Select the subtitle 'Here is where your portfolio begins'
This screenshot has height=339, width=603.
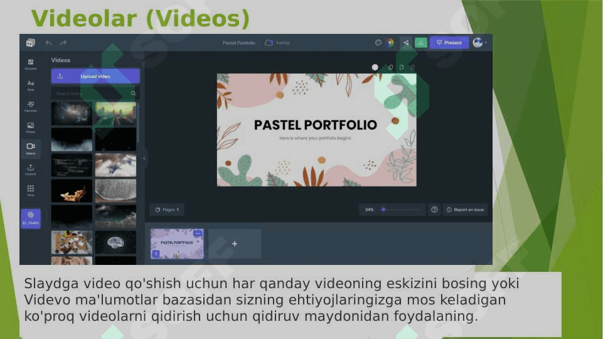pos(316,137)
